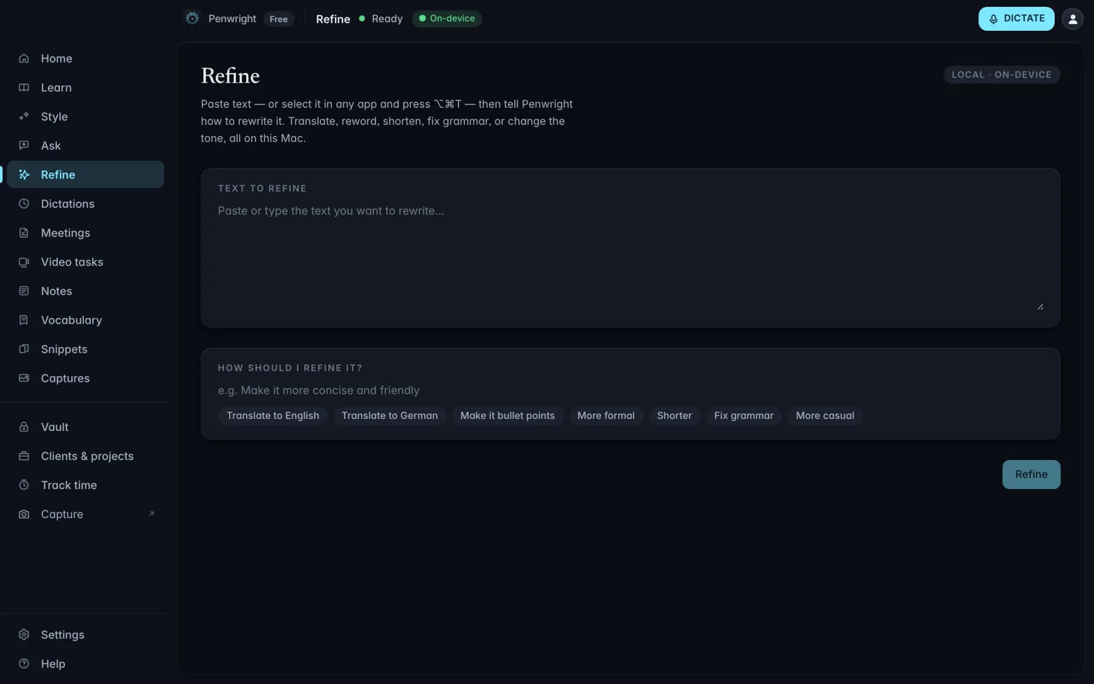Click the Clients & projects briefcase icon
The width and height of the screenshot is (1094, 684).
24,455
